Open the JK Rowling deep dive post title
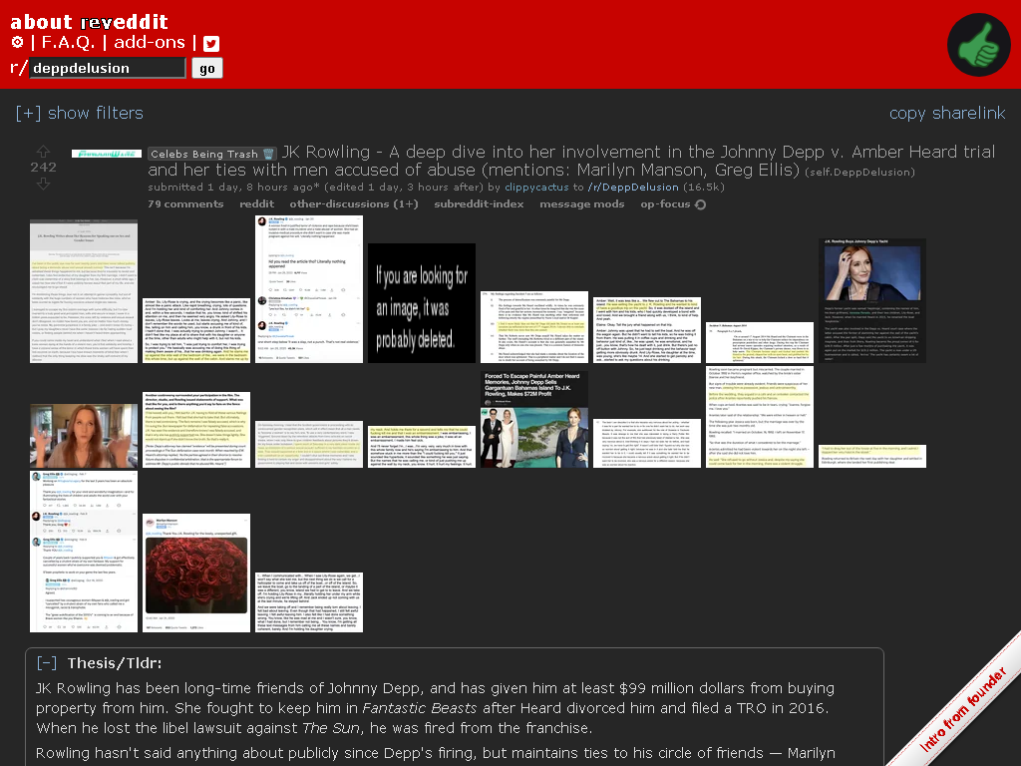 tap(571, 161)
